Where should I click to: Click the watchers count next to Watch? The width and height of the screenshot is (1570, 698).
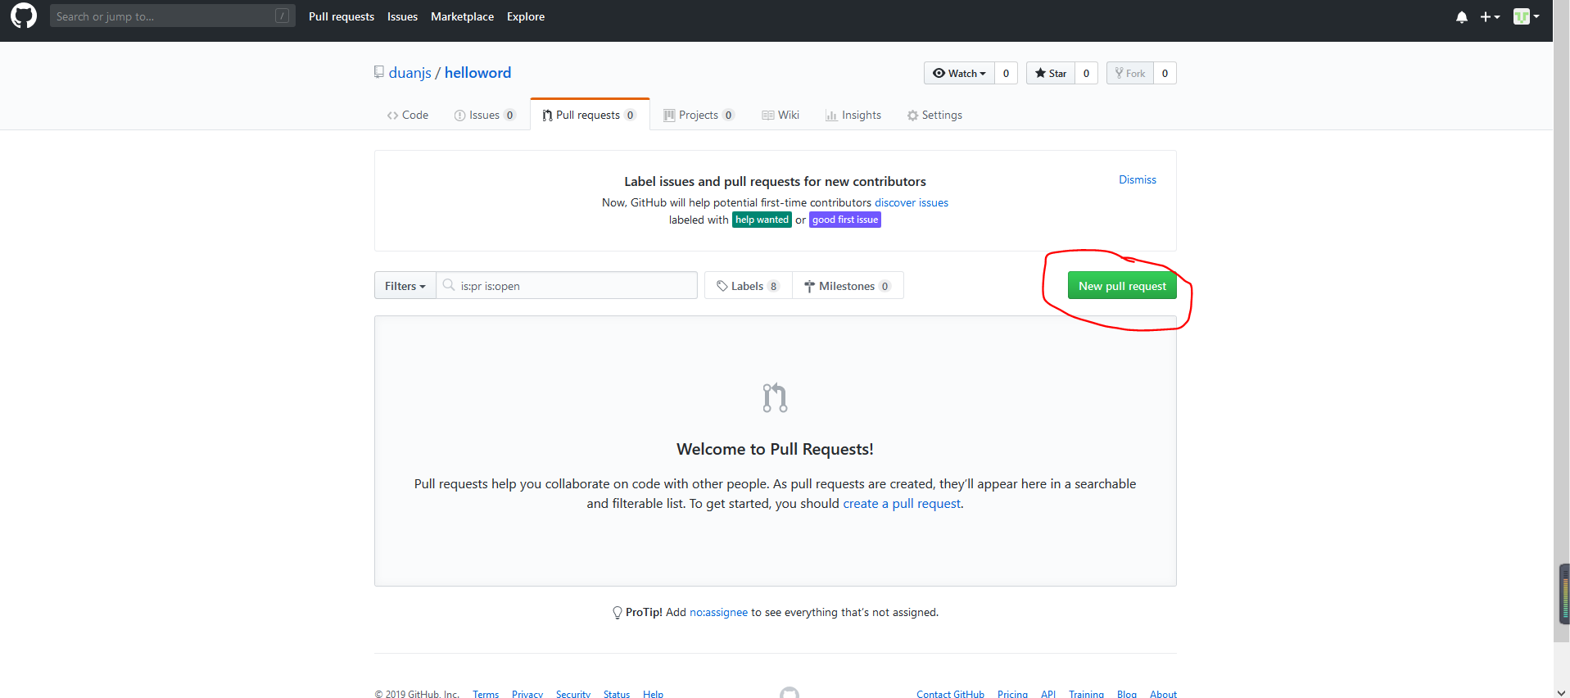pyautogui.click(x=1006, y=73)
